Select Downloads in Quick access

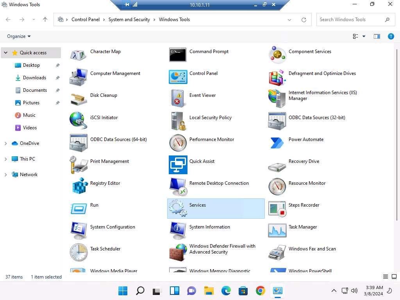point(34,78)
